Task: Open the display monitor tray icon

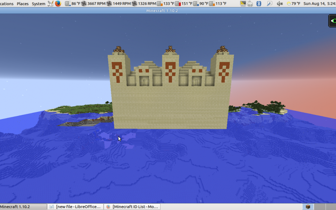Action: point(243,3)
